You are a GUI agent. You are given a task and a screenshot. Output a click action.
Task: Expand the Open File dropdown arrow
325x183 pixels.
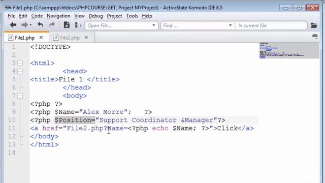[154, 25]
